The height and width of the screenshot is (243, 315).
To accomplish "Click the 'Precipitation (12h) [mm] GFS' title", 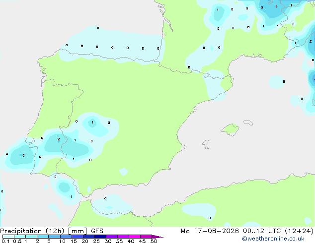I will pyautogui.click(x=52, y=231).
